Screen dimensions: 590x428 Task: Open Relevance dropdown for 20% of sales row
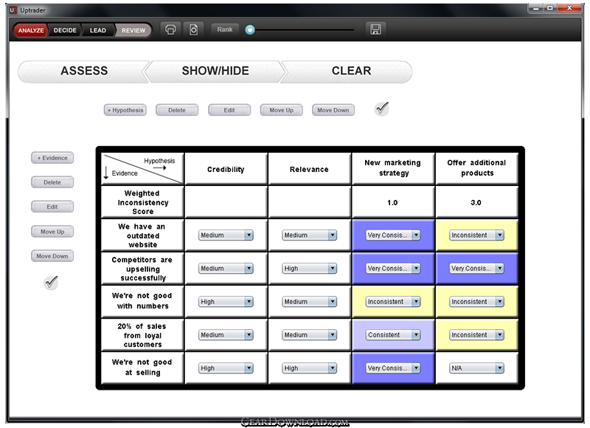pyautogui.click(x=309, y=335)
